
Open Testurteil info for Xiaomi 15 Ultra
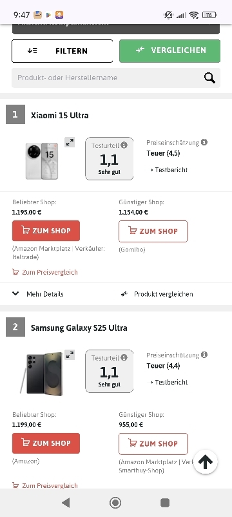coord(124,145)
